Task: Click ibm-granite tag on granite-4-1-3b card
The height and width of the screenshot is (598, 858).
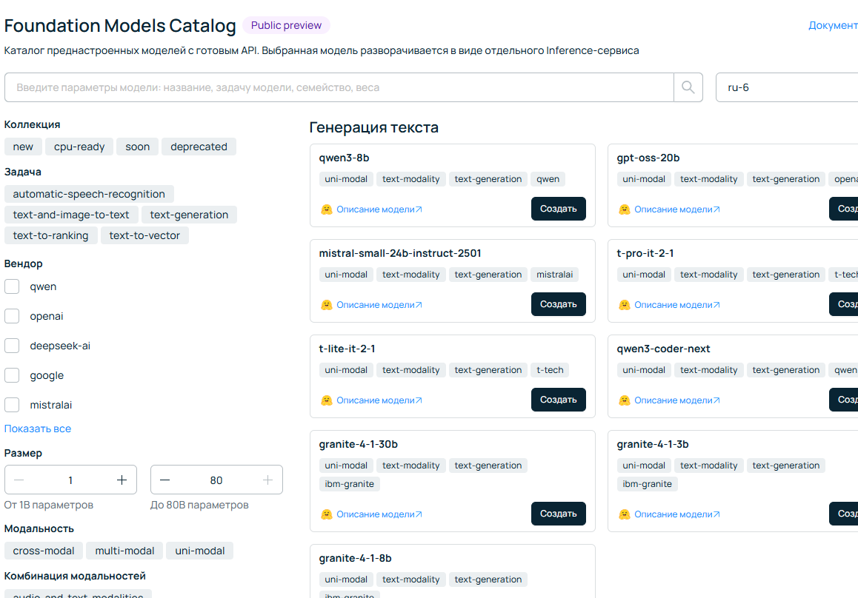Action: (x=647, y=484)
